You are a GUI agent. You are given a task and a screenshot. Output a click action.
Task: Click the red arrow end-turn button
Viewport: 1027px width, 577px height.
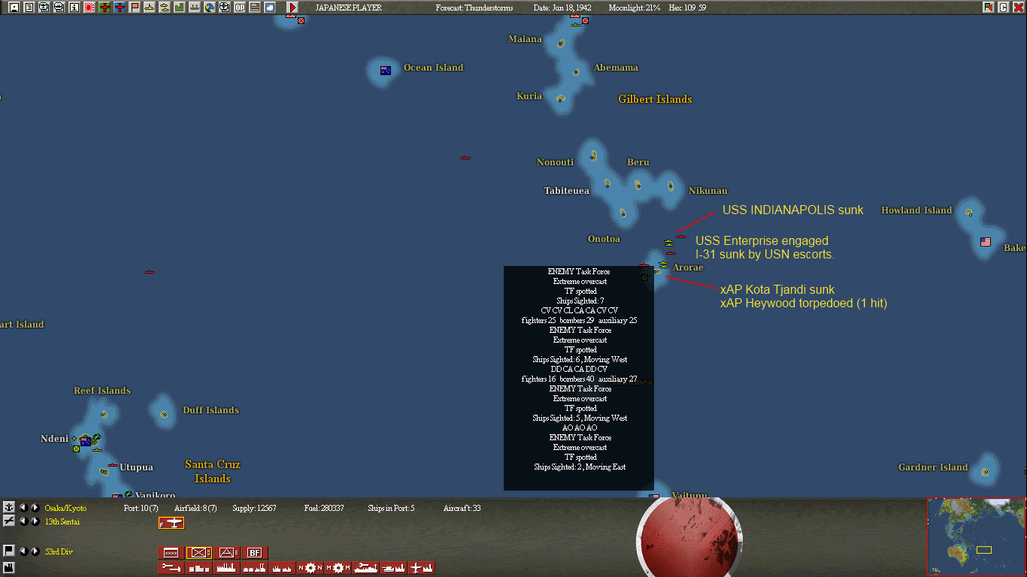pos(292,8)
